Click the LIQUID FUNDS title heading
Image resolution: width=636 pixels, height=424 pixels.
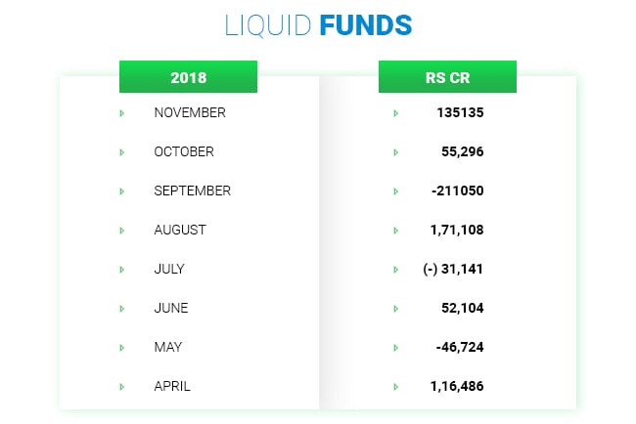point(317,24)
